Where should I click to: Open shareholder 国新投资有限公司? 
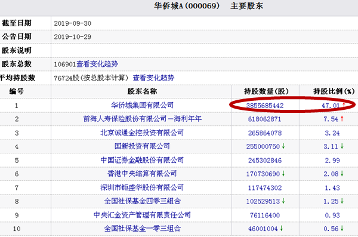tap(142, 146)
